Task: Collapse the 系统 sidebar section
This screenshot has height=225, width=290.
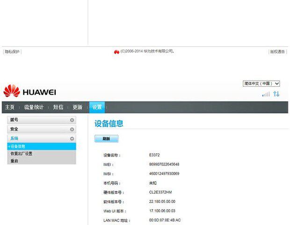Action: click(42, 138)
